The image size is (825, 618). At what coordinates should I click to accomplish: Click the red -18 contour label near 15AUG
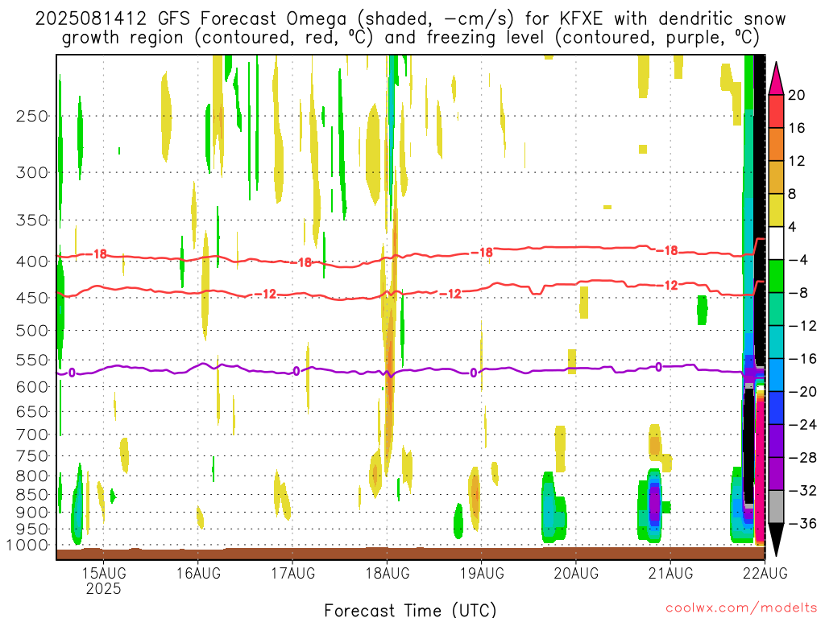pyautogui.click(x=97, y=254)
